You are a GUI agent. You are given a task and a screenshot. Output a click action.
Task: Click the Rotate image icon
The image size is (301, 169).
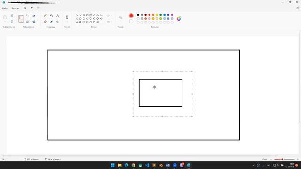point(33,15)
